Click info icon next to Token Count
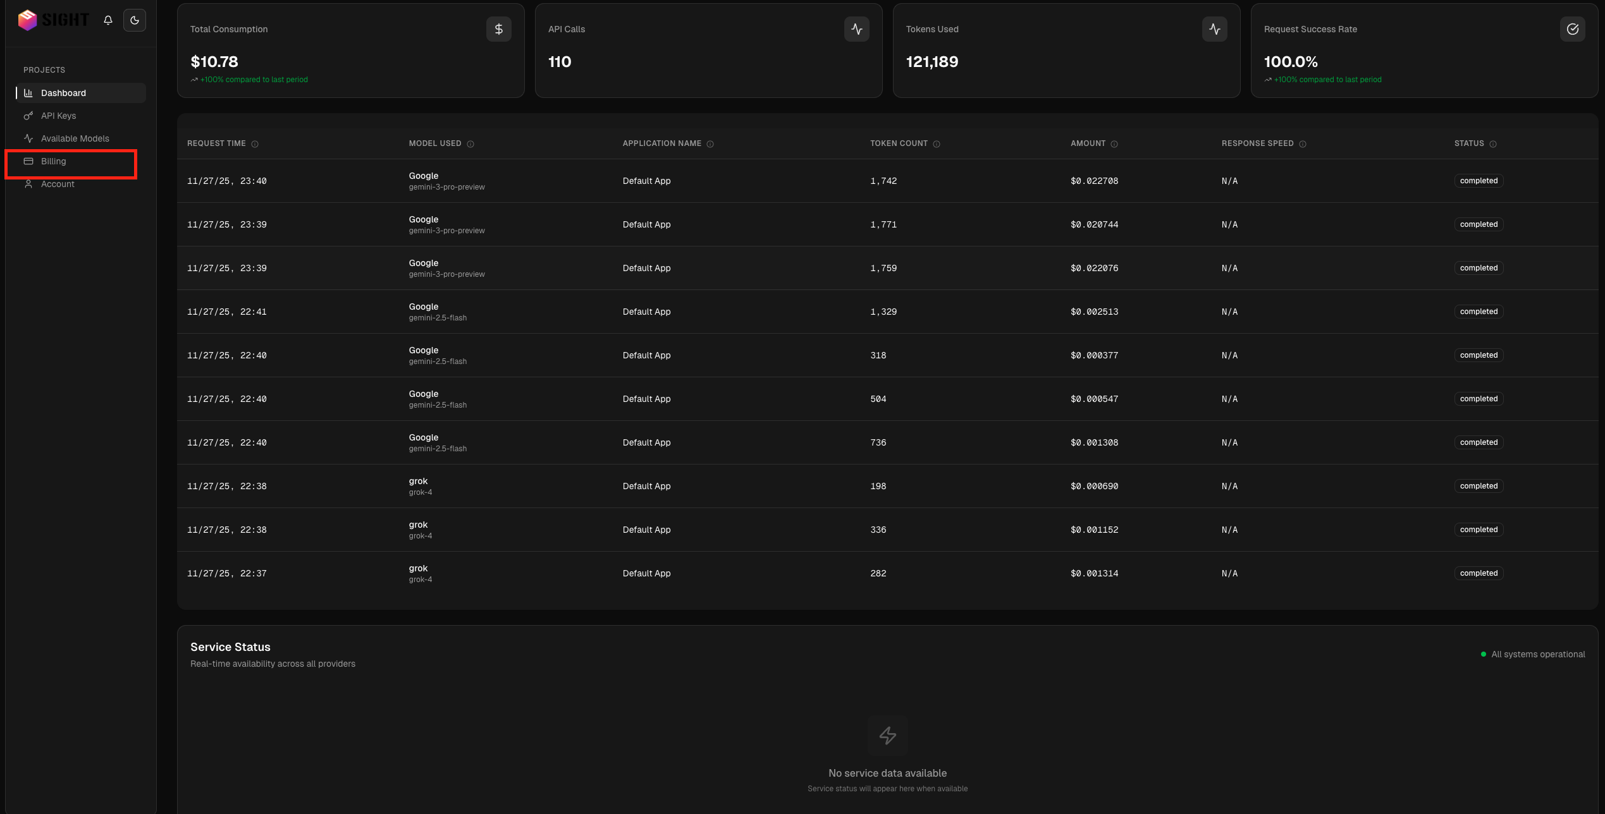This screenshot has width=1605, height=814. (937, 144)
